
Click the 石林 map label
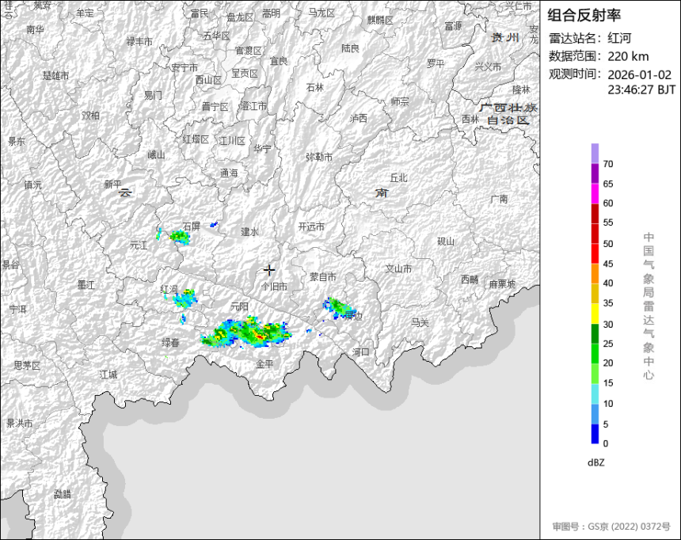click(315, 87)
